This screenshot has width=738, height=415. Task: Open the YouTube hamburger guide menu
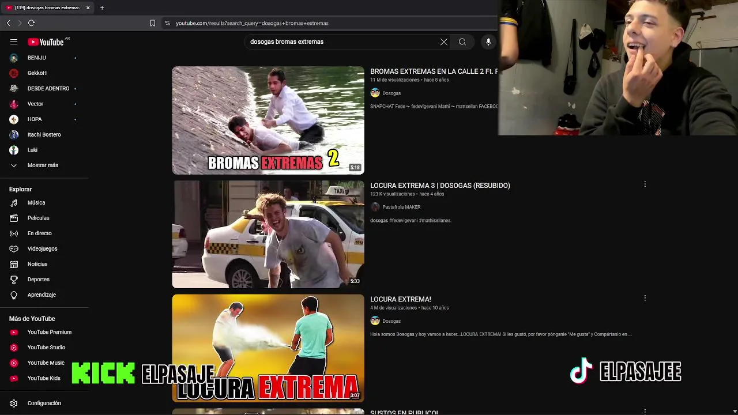14,41
